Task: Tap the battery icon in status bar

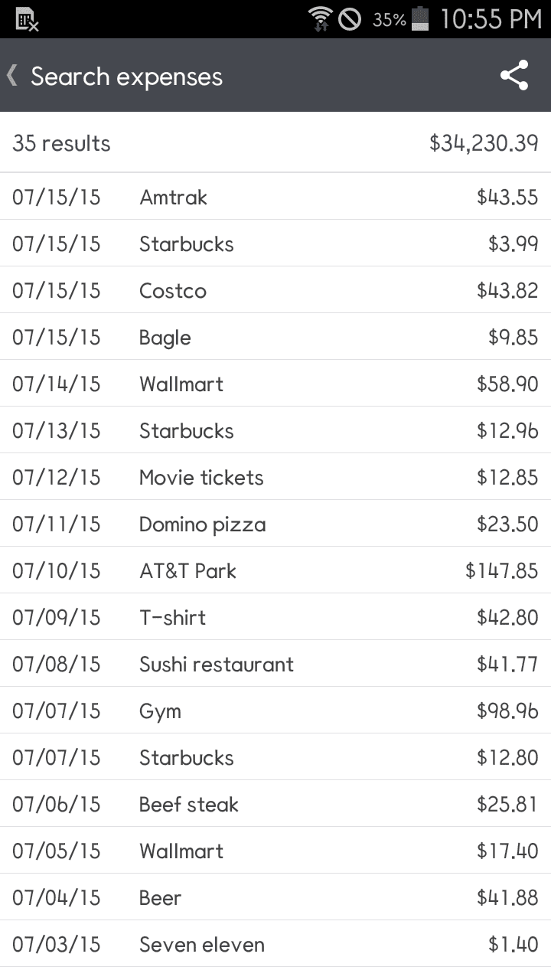Action: click(420, 18)
